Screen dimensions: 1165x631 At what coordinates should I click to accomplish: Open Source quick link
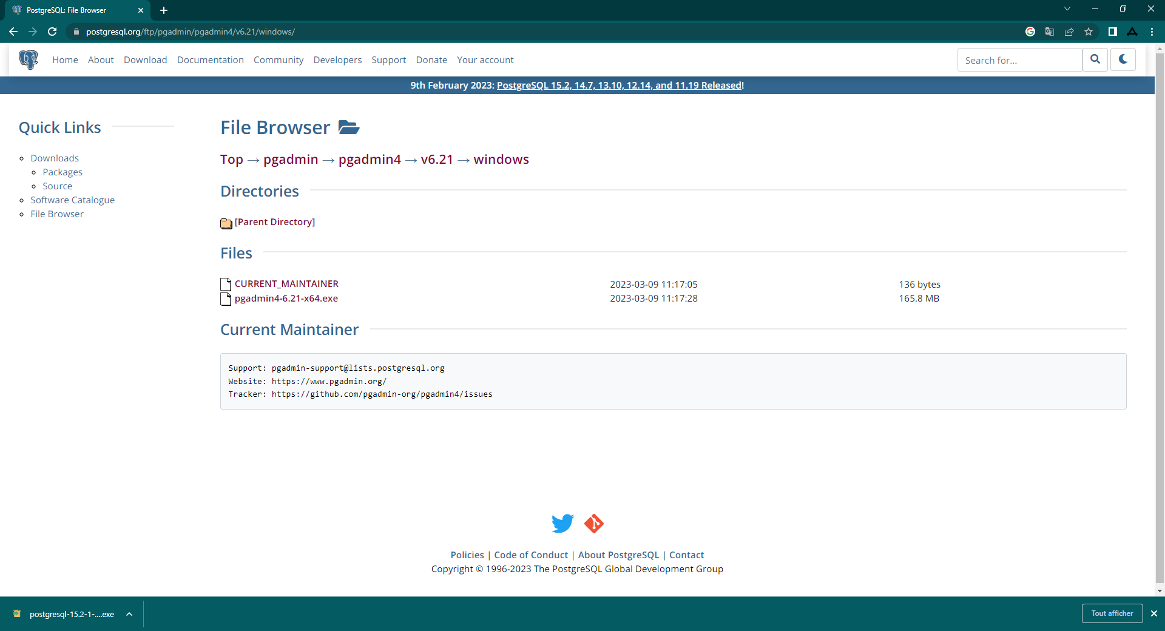58,186
